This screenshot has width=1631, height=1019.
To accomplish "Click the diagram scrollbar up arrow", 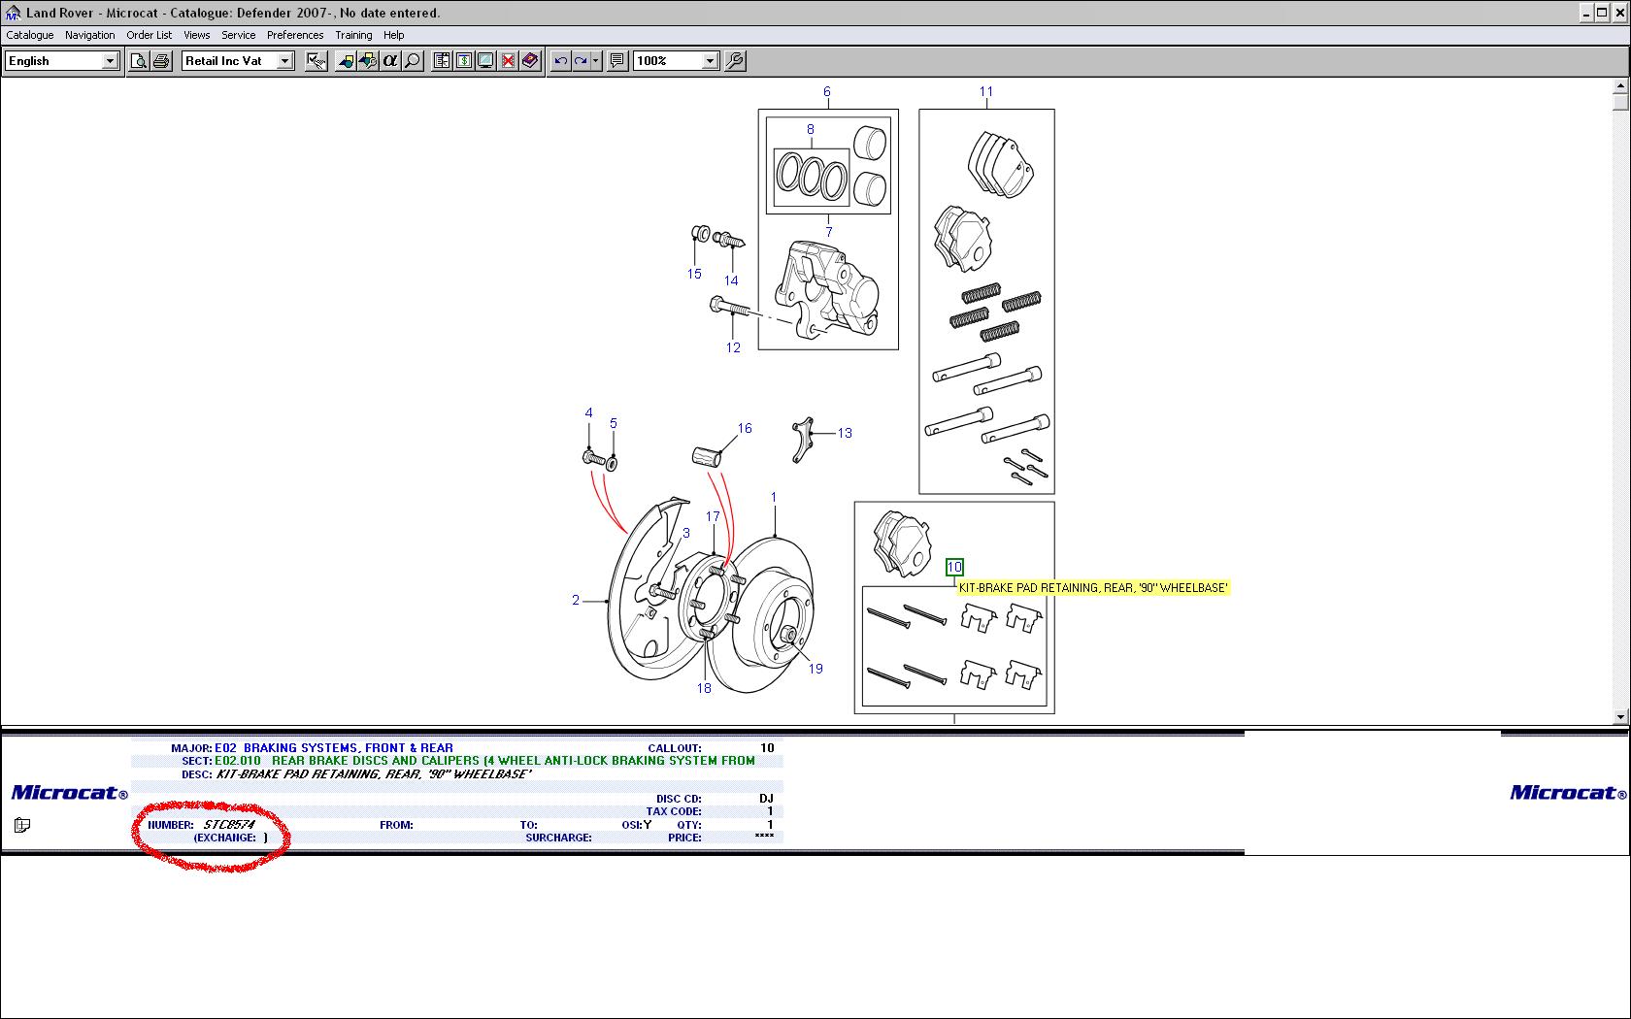I will click(x=1620, y=87).
